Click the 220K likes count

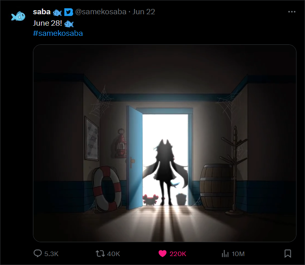click(178, 254)
